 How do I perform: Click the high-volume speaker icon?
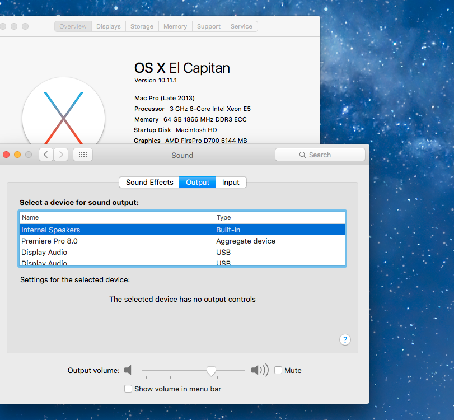click(x=260, y=370)
